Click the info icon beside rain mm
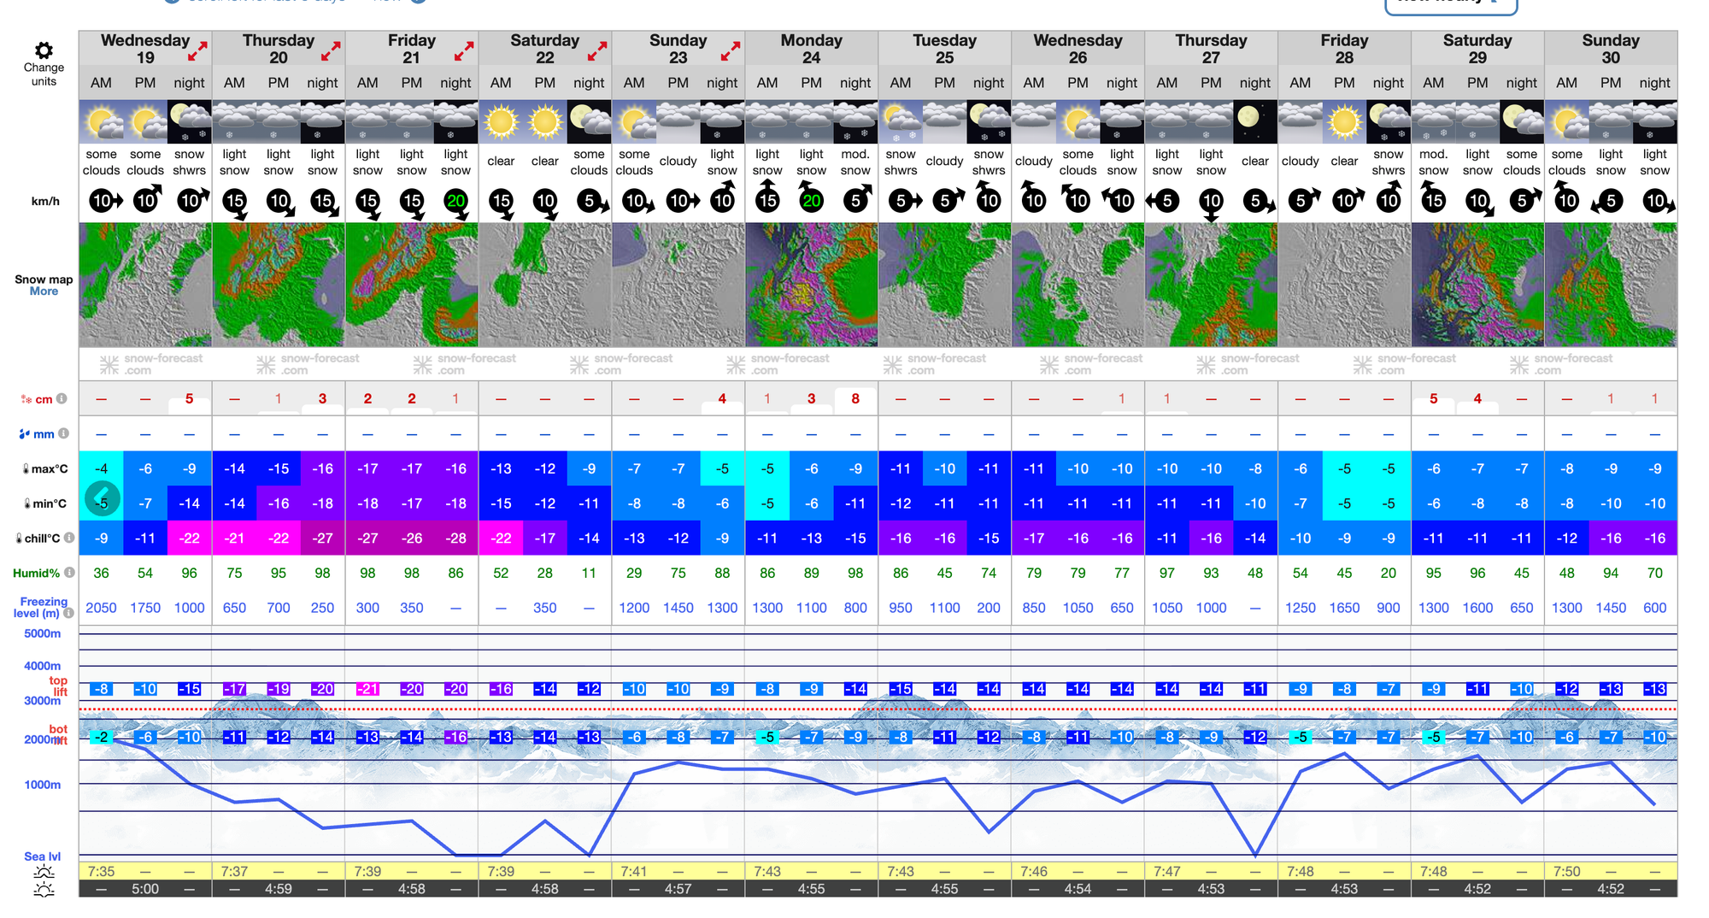This screenshot has height=918, width=1709. tap(64, 433)
